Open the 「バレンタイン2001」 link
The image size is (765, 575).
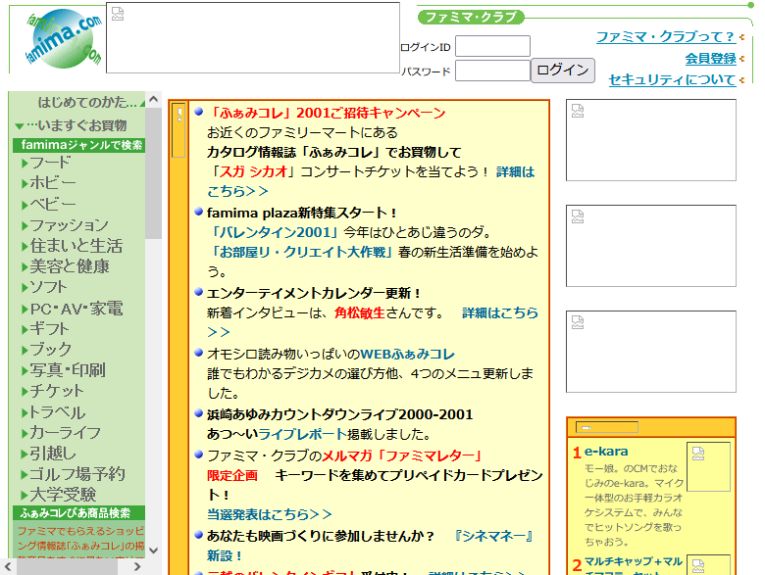pos(273,232)
